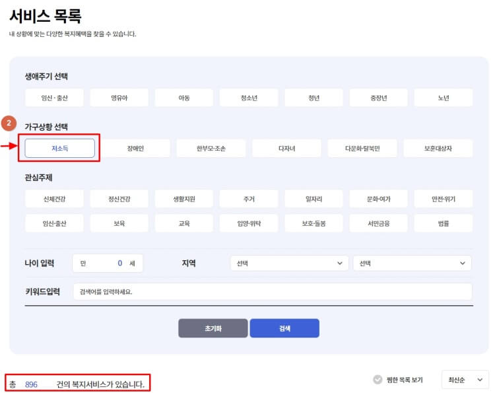Open the first region dropdown
Screen dimensions: 495x393
(290, 263)
